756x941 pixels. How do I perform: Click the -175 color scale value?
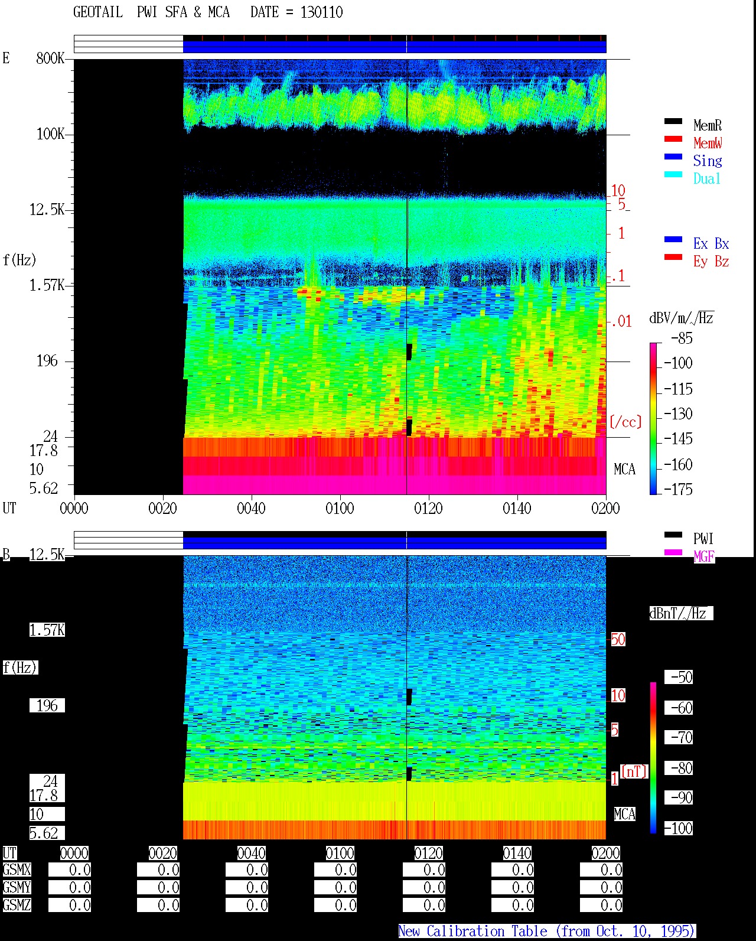click(x=678, y=489)
